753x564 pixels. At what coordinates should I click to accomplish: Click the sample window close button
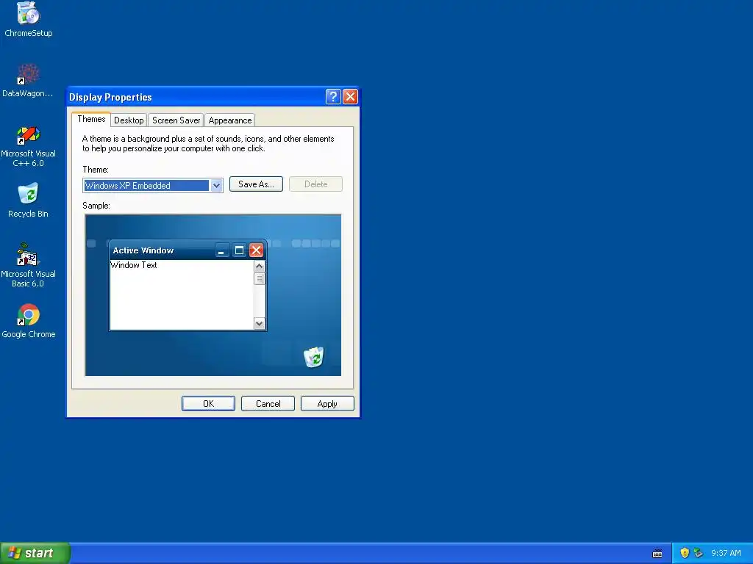pyautogui.click(x=257, y=250)
